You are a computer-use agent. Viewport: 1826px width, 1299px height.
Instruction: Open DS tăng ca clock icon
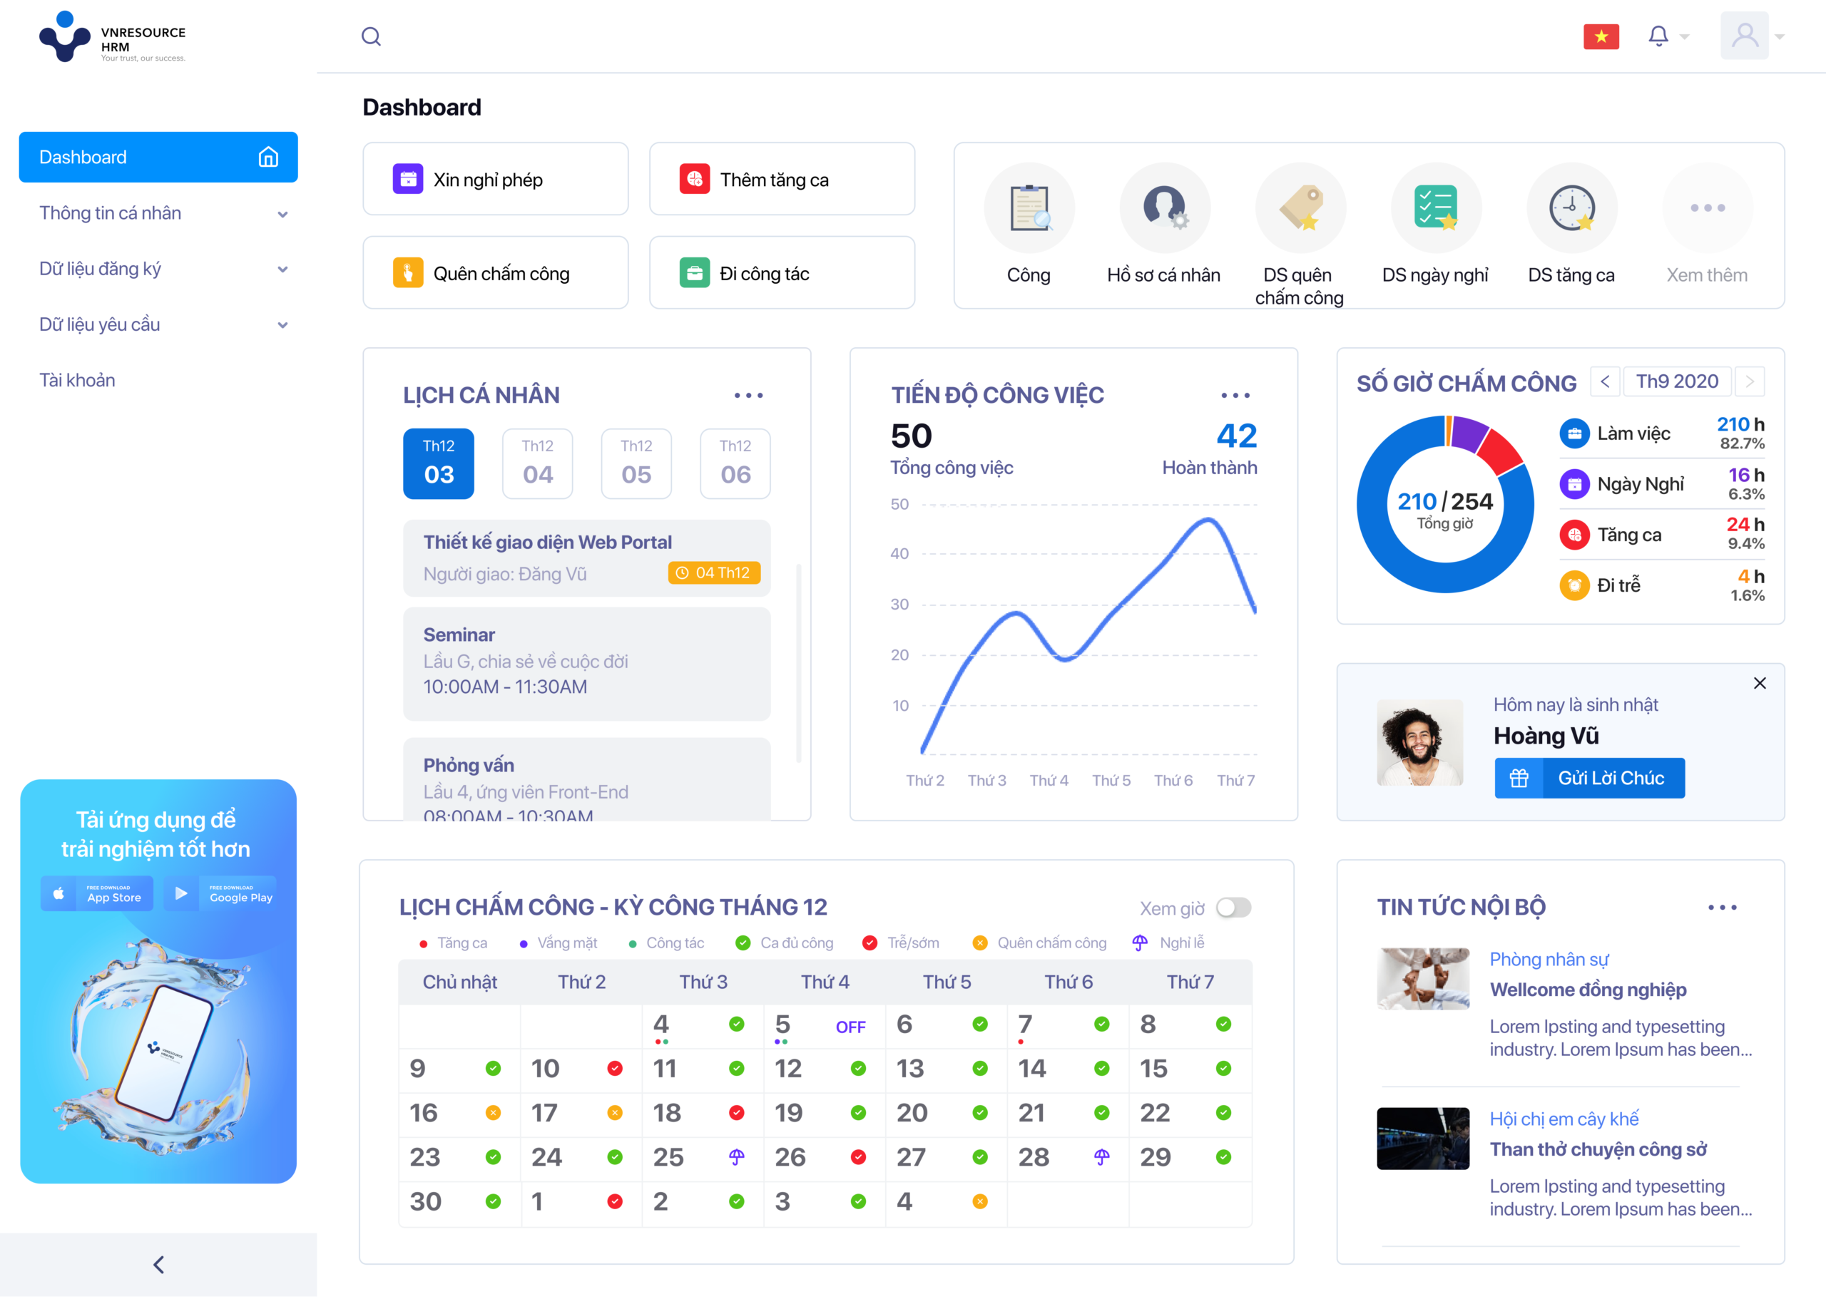click(x=1571, y=208)
